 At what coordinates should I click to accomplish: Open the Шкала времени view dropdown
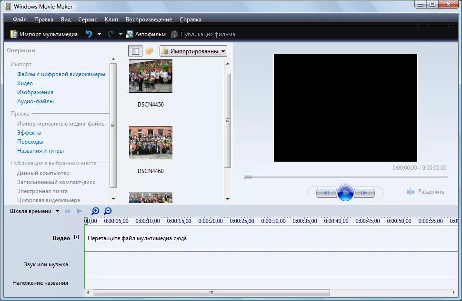(34, 211)
